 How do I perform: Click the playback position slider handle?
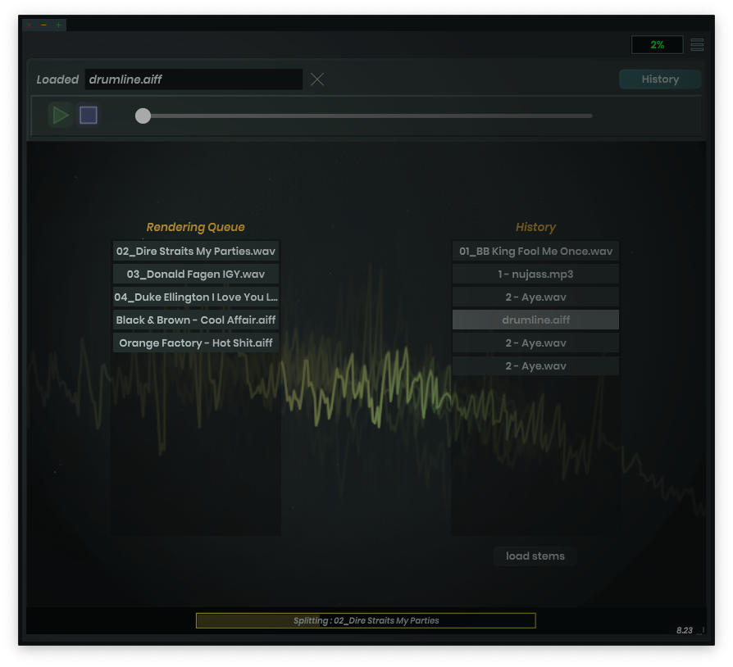143,116
